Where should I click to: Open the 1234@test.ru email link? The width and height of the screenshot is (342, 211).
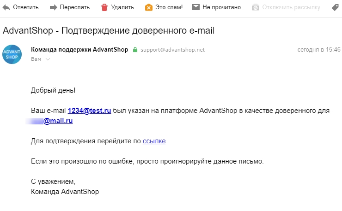click(89, 111)
